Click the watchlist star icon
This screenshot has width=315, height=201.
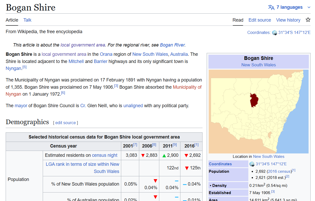(x=308, y=20)
